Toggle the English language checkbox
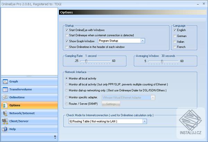The image size is (208, 142). [x=175, y=30]
